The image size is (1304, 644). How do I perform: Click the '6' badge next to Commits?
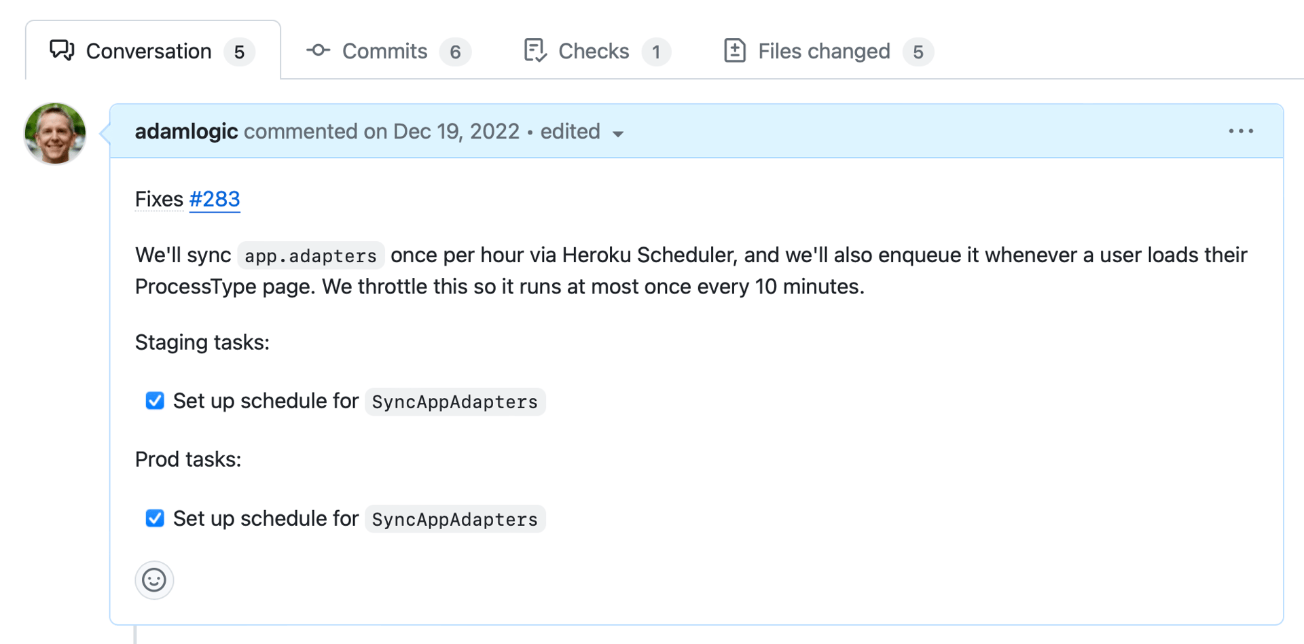coord(456,51)
